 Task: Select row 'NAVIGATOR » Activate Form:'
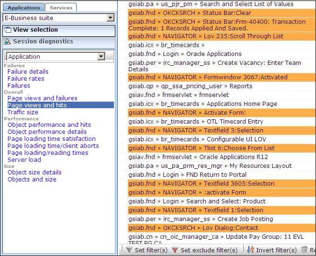(x=222, y=113)
